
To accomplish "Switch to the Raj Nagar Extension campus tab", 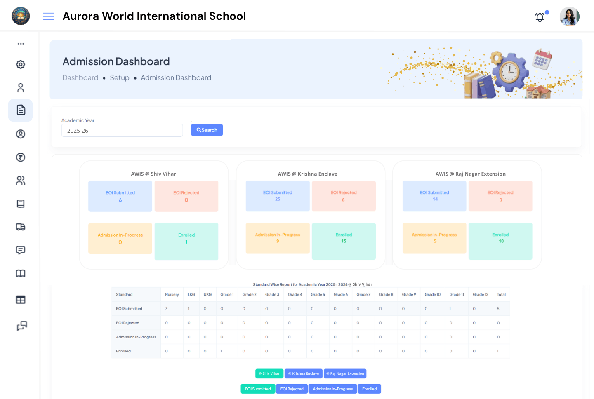I will click(345, 373).
